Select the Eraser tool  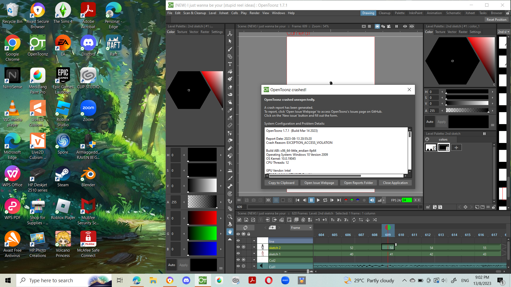coord(230,87)
